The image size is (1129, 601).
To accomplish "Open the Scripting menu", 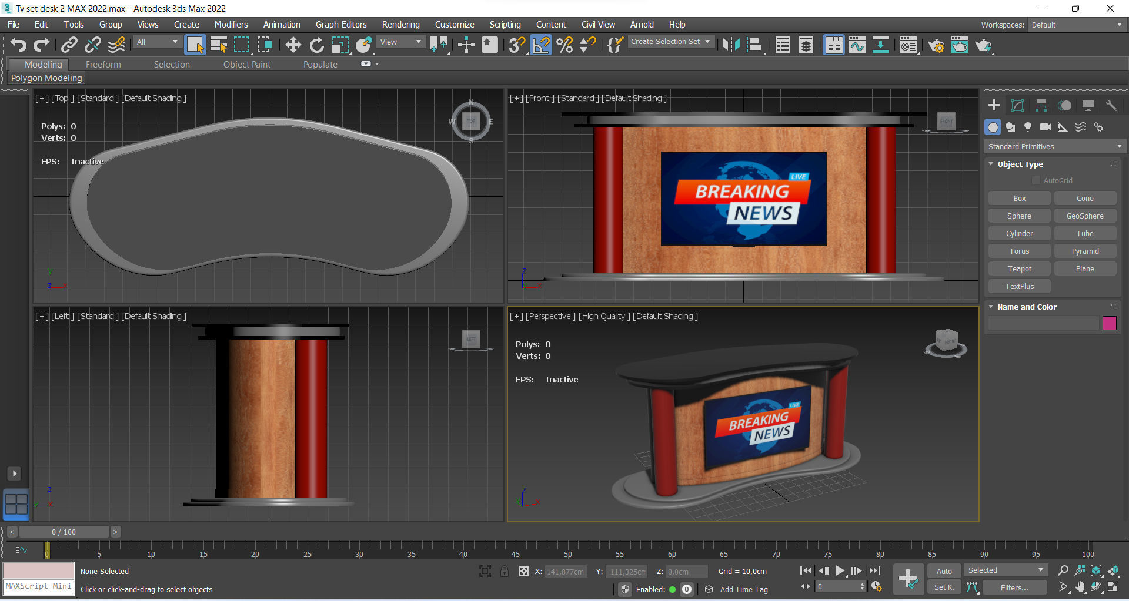I will pos(505,25).
